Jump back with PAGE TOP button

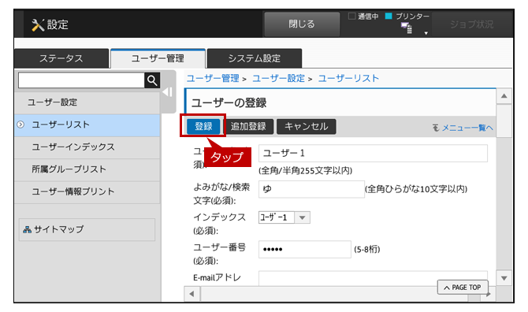pos(463,288)
